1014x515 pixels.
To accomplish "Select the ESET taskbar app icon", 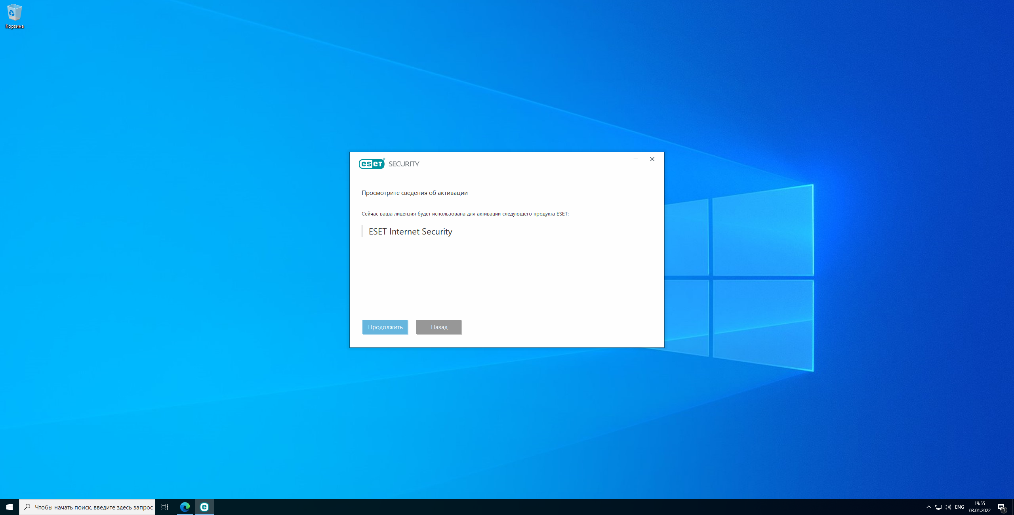I will pyautogui.click(x=204, y=507).
